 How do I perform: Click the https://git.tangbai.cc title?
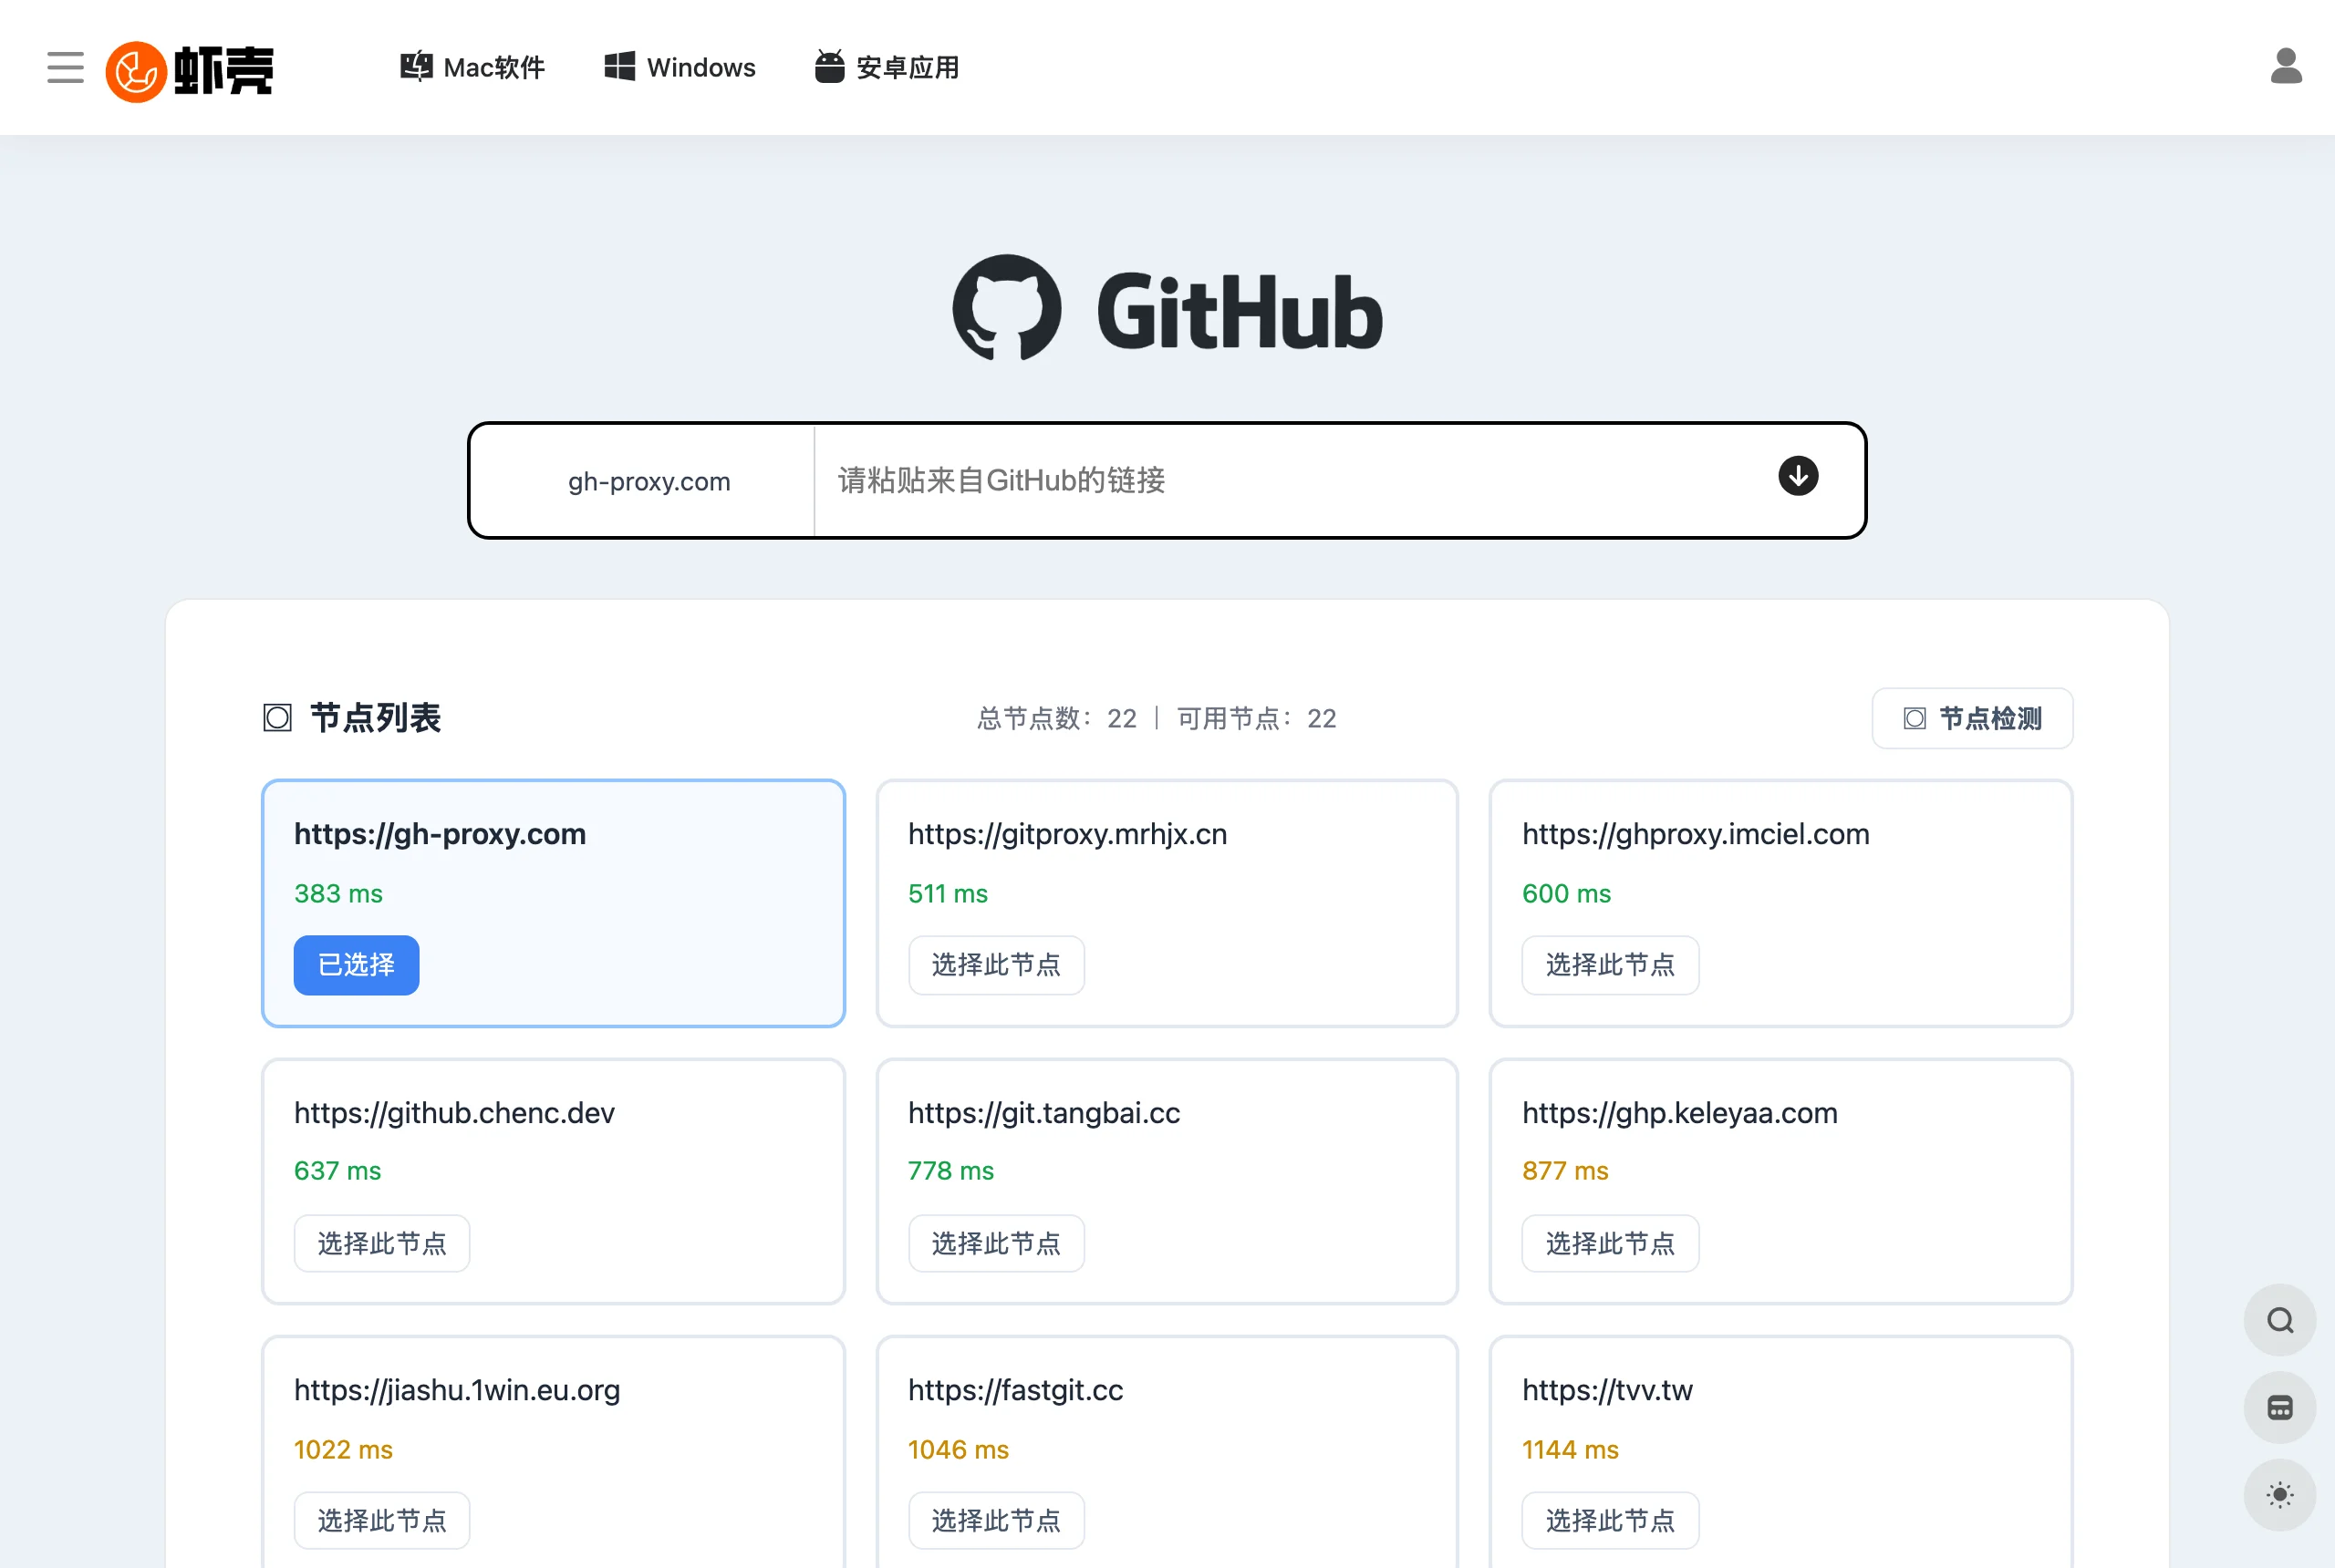(x=1043, y=1112)
